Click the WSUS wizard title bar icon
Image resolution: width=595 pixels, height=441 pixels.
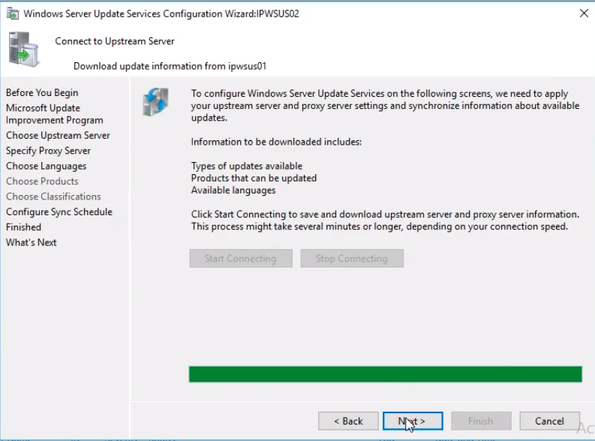pyautogui.click(x=13, y=13)
